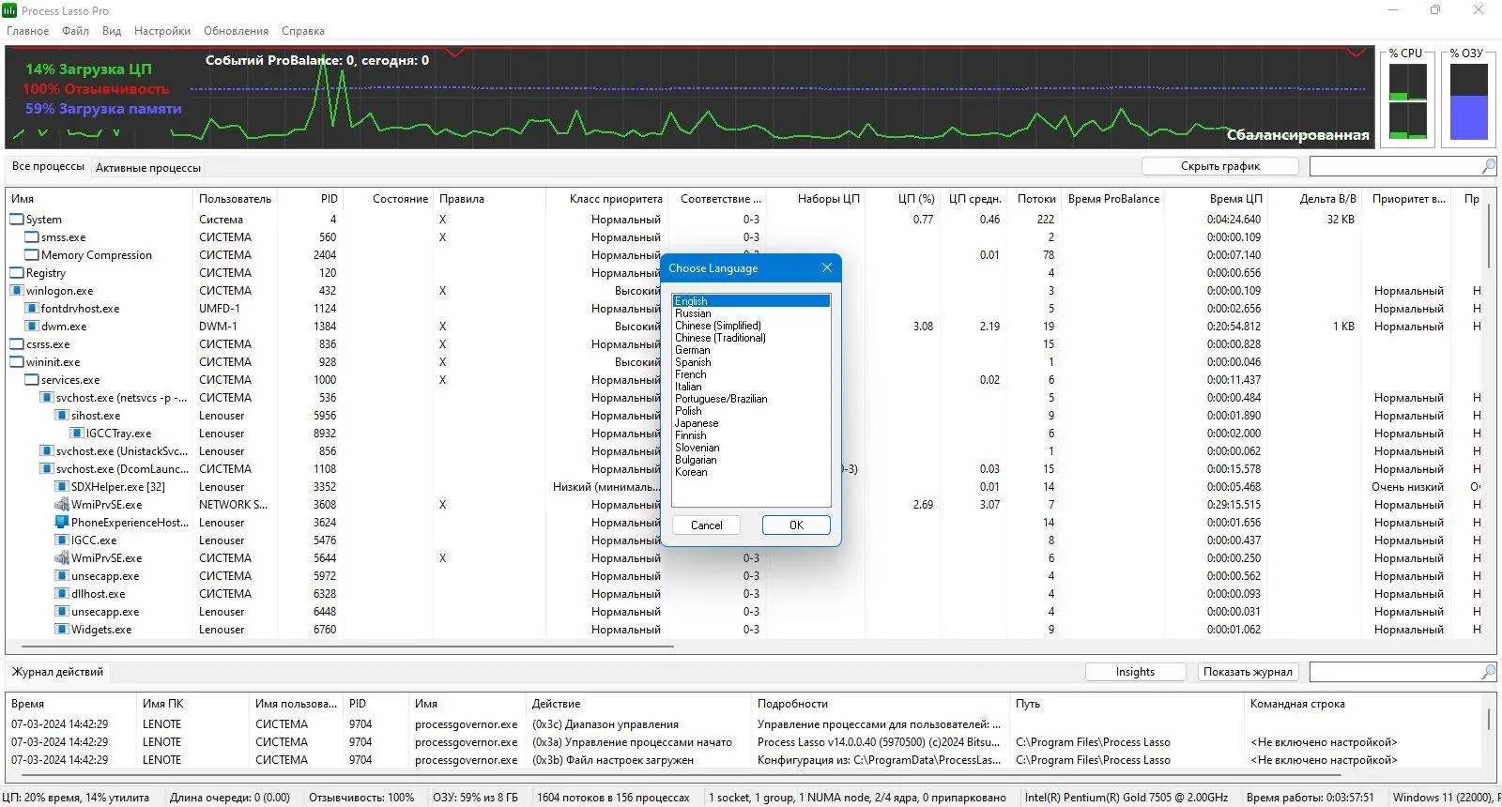Sort log by Действие column header
This screenshot has height=807, width=1502.
pos(638,704)
